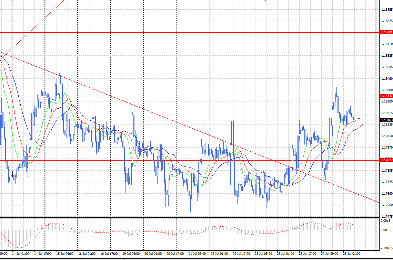
Task: Click the 14 Jul 01:00 time label
Action: (x=21, y=254)
